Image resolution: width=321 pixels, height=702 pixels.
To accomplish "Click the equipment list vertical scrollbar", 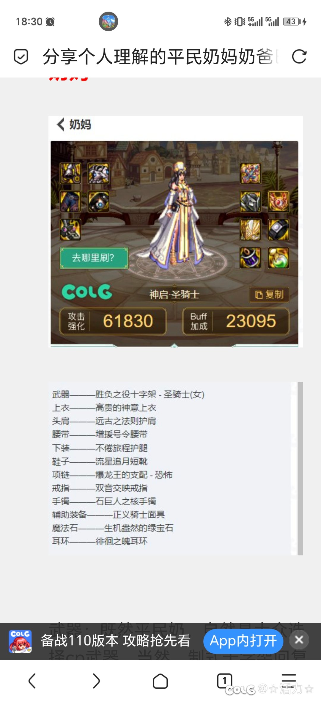I will point(300,468).
